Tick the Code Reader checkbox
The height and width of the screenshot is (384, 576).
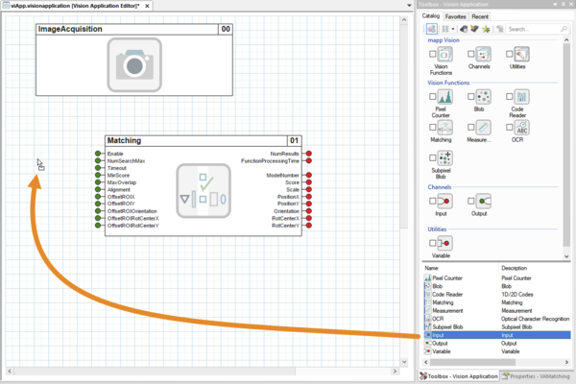pyautogui.click(x=509, y=97)
